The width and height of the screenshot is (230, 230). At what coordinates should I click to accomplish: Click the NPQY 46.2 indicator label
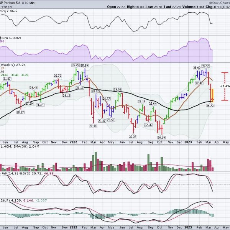tap(9, 11)
